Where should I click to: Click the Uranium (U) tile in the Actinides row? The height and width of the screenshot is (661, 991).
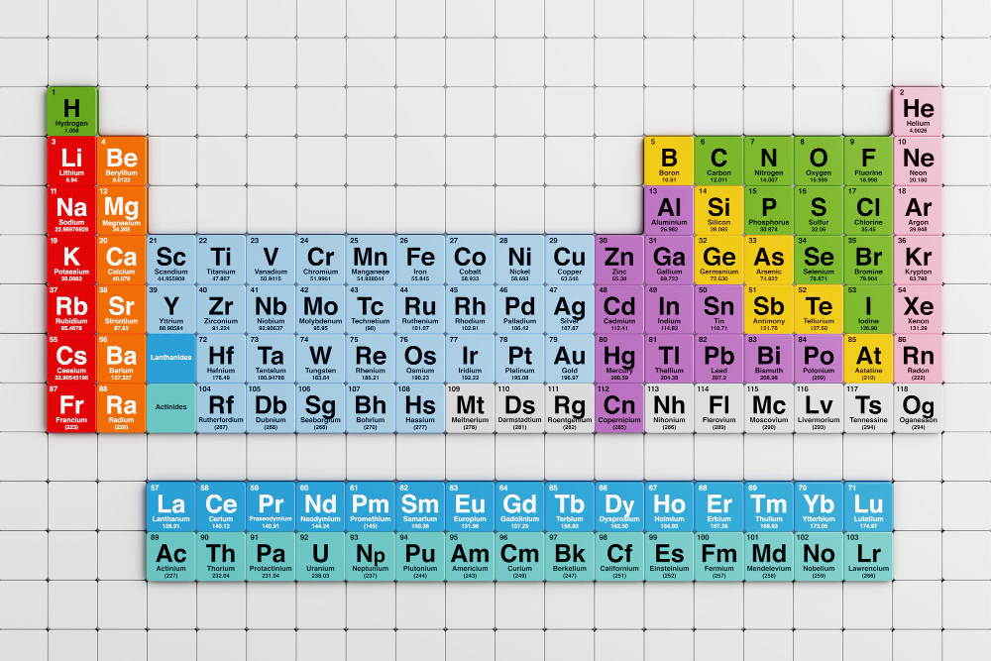[321, 553]
